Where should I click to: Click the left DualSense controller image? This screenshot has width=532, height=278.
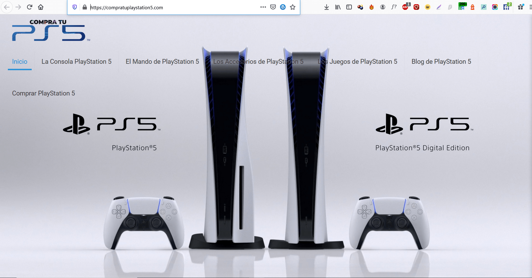coord(144,223)
